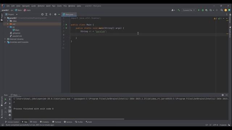Open editor tab options three-dot menu
232x130 pixels.
227,14
